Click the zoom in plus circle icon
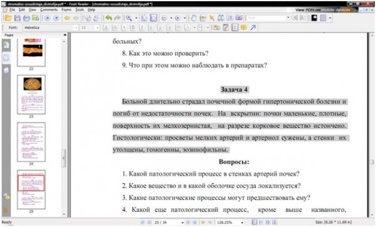Viewport: 376px width, 227px height. (177, 18)
